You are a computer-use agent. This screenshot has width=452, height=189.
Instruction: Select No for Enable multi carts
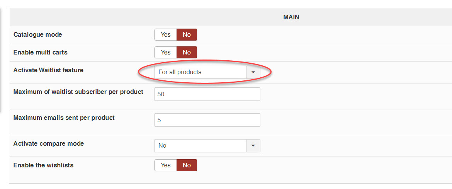click(x=187, y=53)
